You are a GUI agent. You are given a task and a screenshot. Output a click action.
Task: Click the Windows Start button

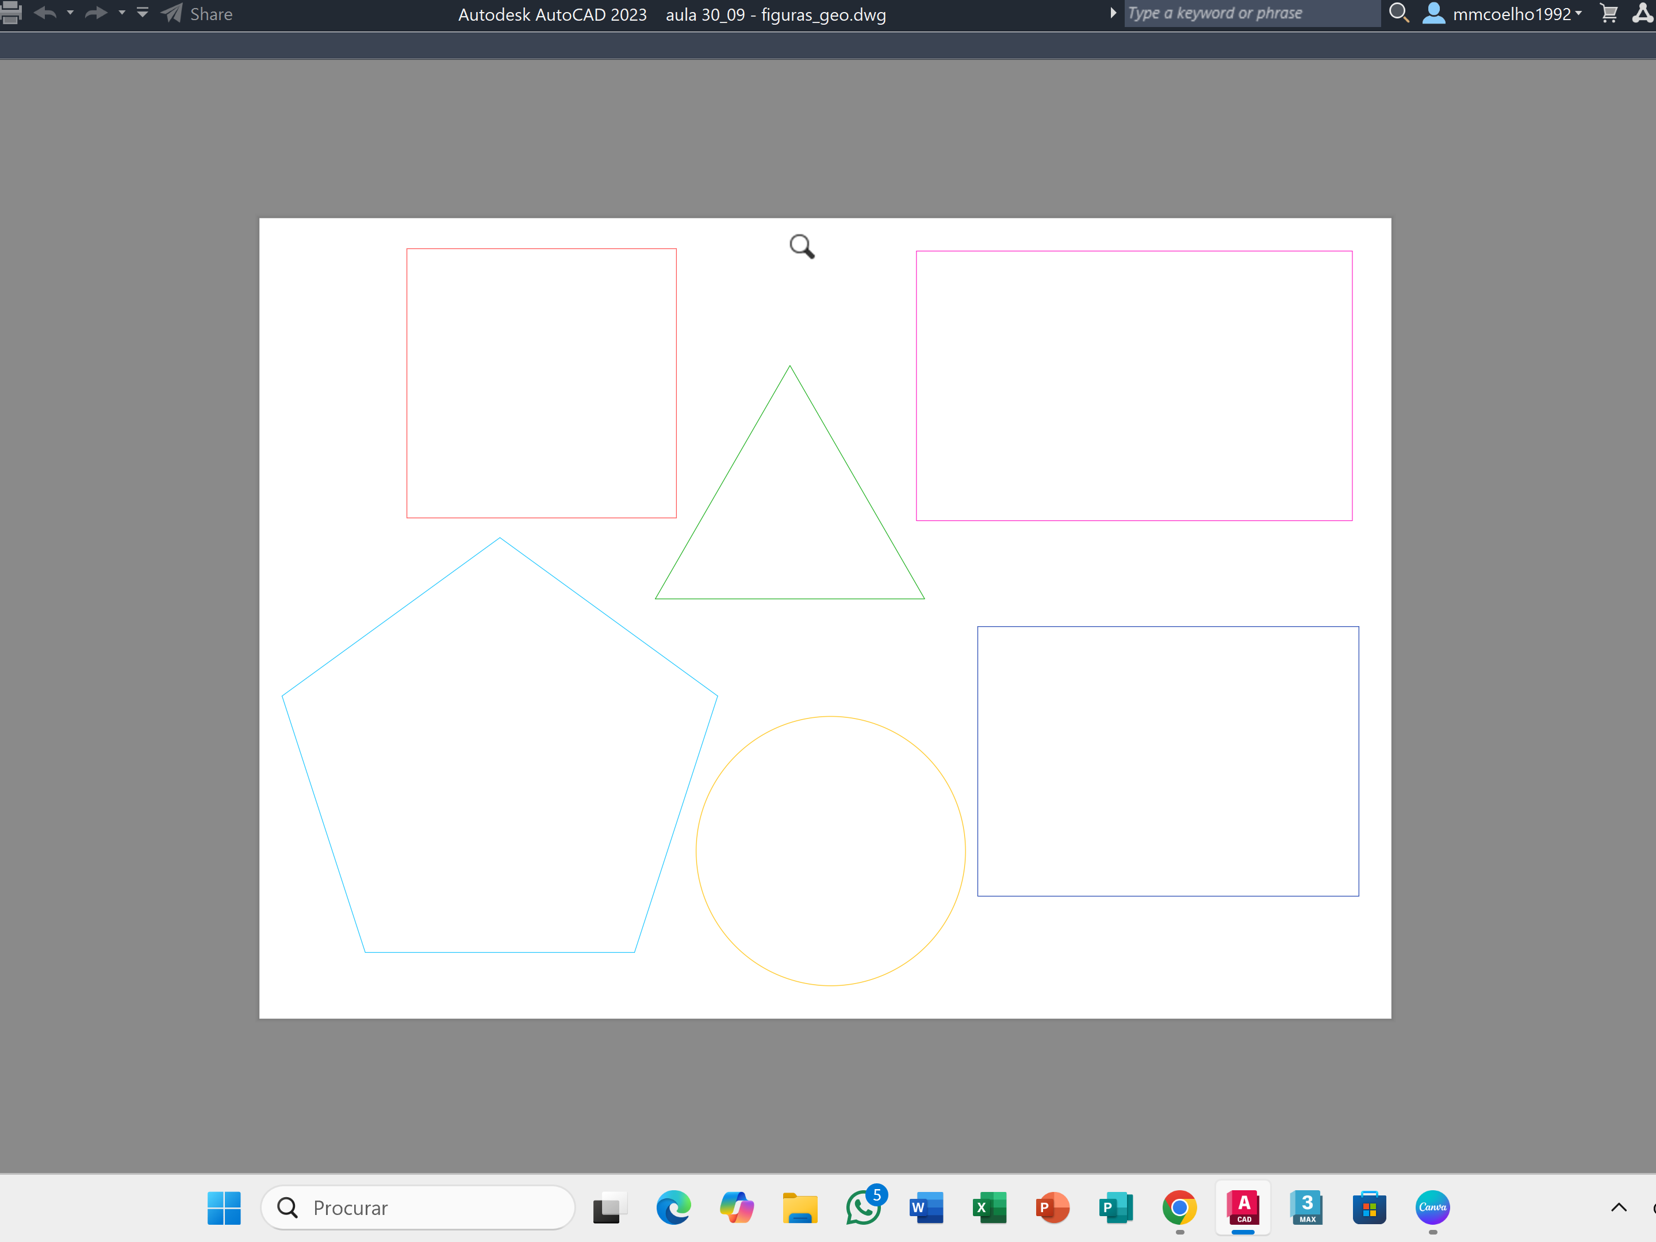tap(224, 1207)
